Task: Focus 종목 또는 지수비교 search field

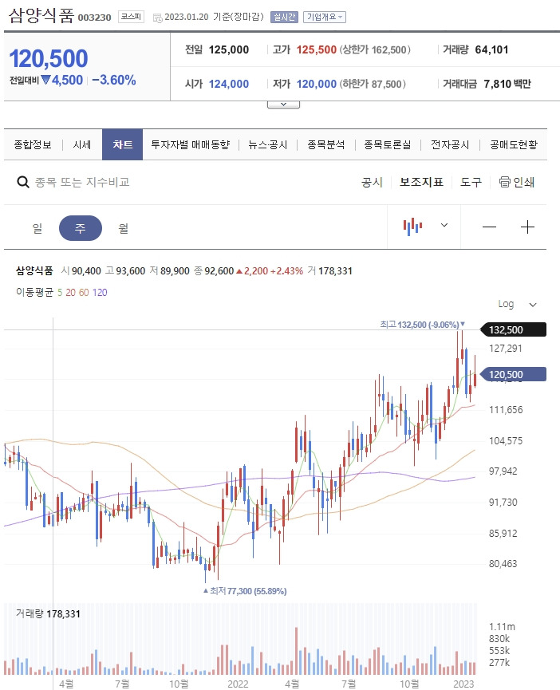Action: (82, 182)
